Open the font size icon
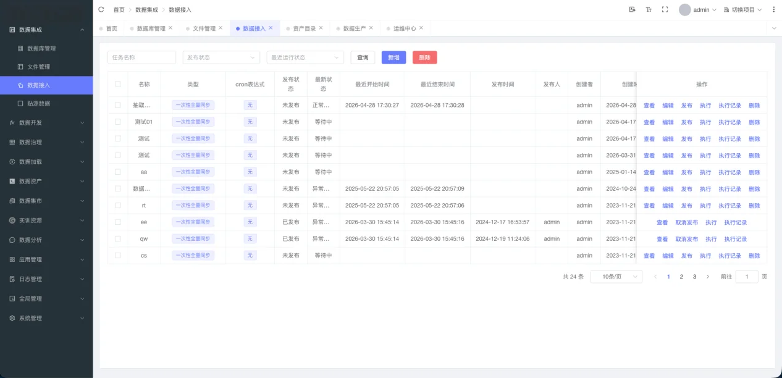782x378 pixels. tap(649, 9)
